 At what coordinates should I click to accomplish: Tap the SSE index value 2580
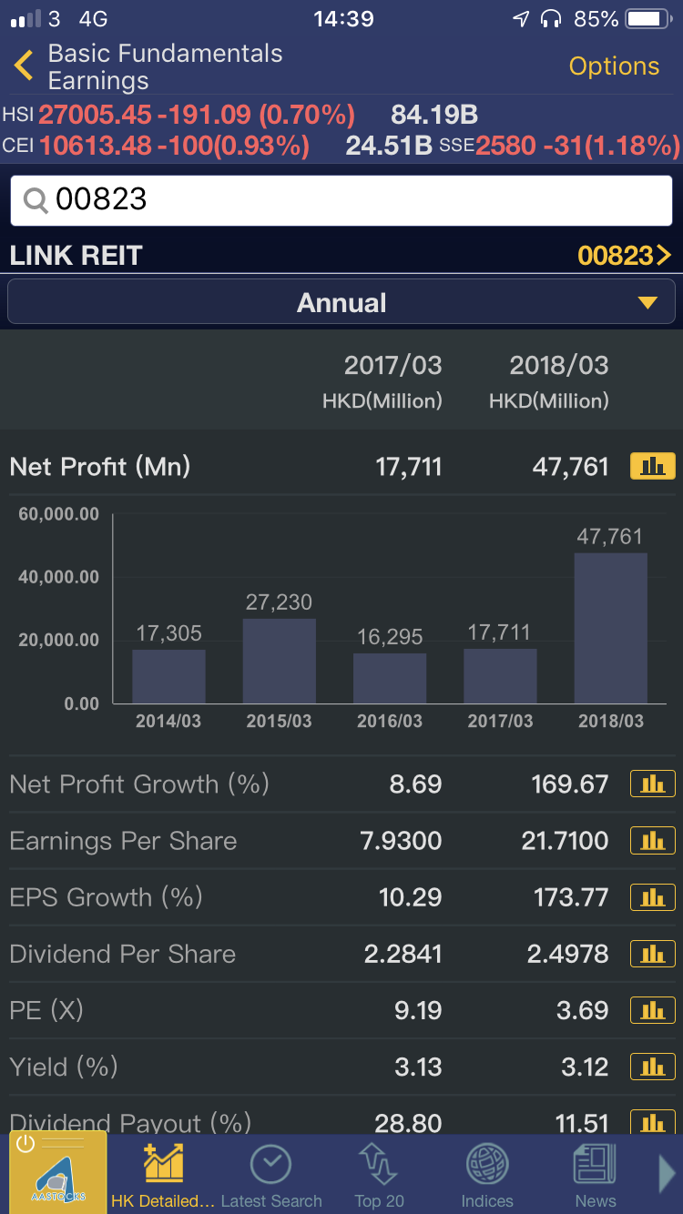click(505, 146)
